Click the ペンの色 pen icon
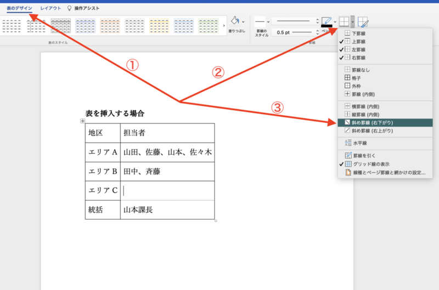This screenshot has width=439, height=290. click(x=327, y=22)
